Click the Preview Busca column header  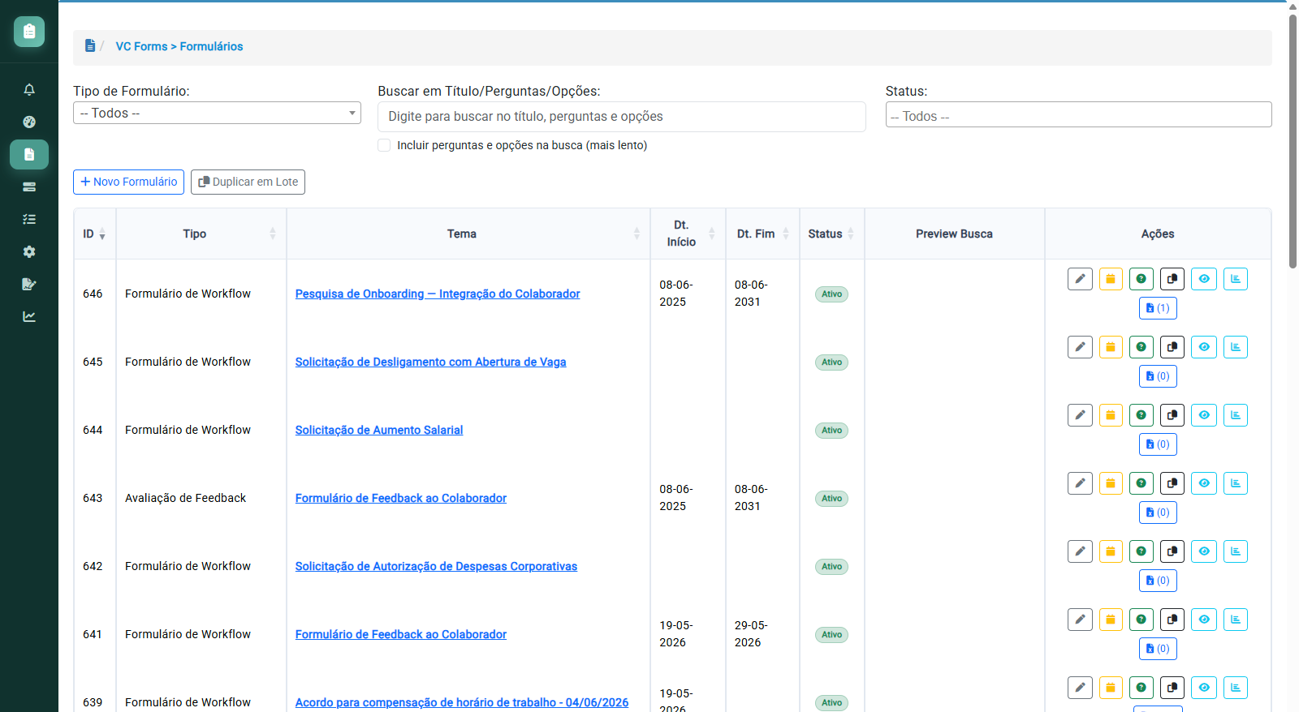tap(954, 234)
